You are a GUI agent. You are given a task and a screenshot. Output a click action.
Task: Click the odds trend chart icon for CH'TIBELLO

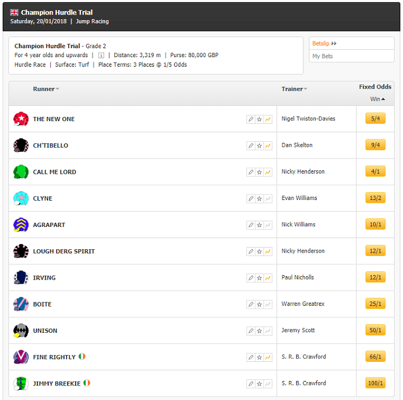pos(268,146)
